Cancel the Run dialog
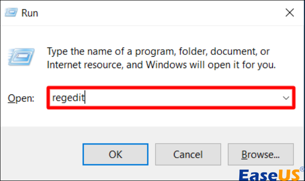 tap(188, 155)
